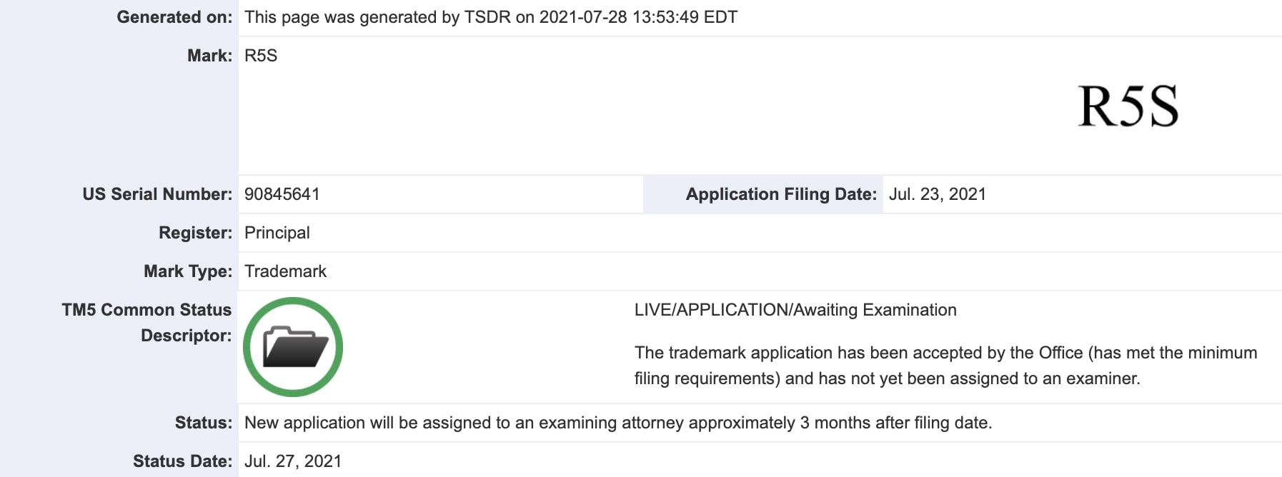Click the status date Jul. 27, 2021

[x=293, y=461]
